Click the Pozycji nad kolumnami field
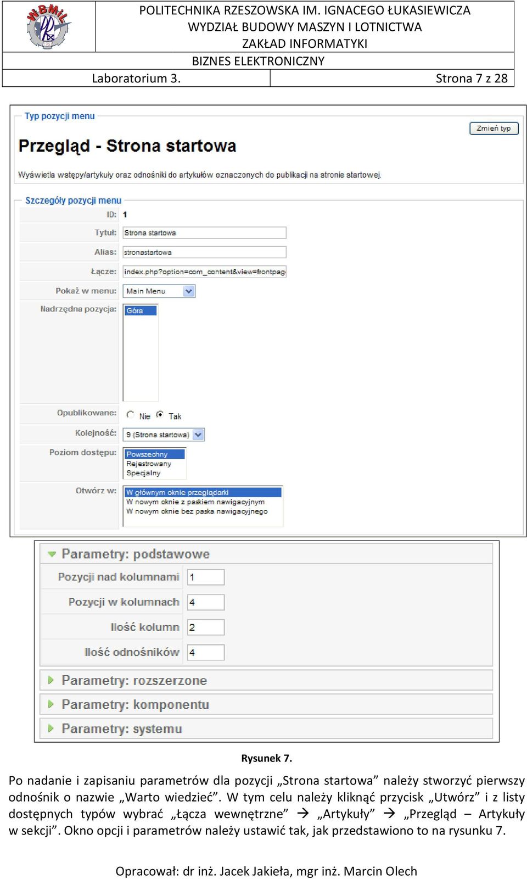The width and height of the screenshot is (527, 879). tap(206, 577)
